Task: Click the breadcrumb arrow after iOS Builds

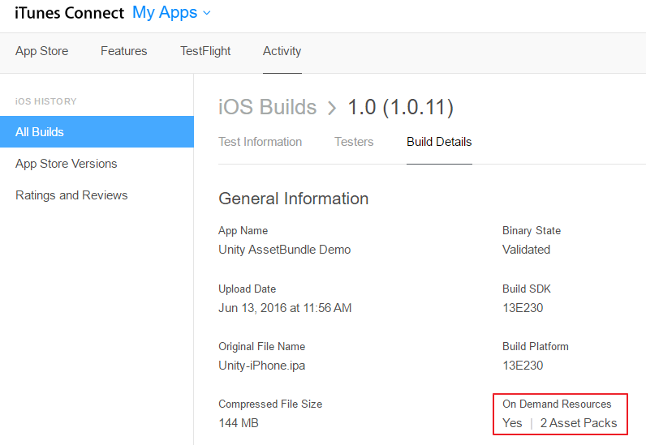Action: pos(332,108)
